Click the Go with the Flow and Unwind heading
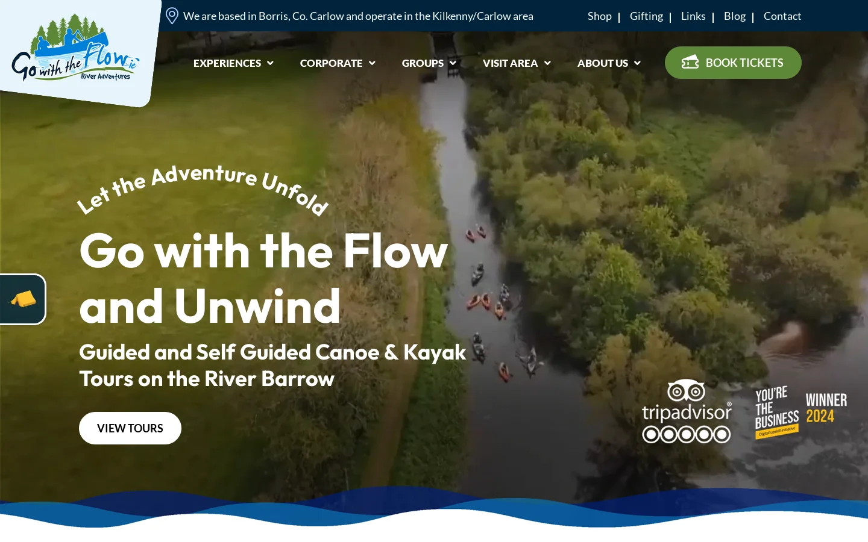Screen dimensions: 868x542 (x=263, y=278)
